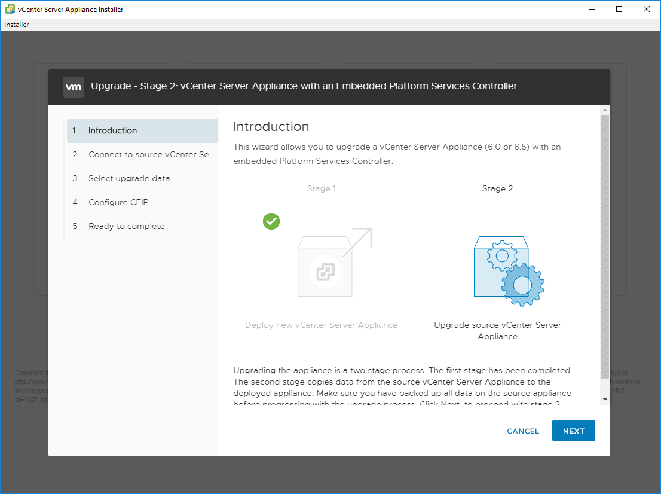Click the Stage 2 label

coord(497,188)
